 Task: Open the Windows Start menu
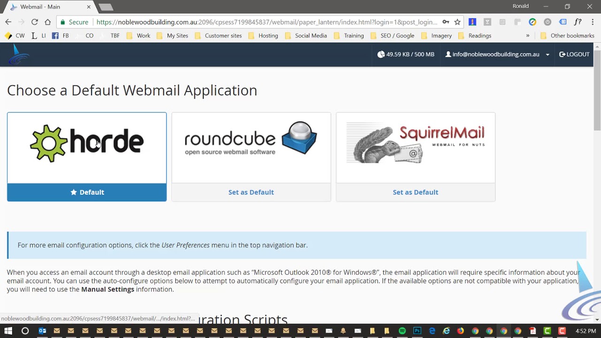click(8, 331)
